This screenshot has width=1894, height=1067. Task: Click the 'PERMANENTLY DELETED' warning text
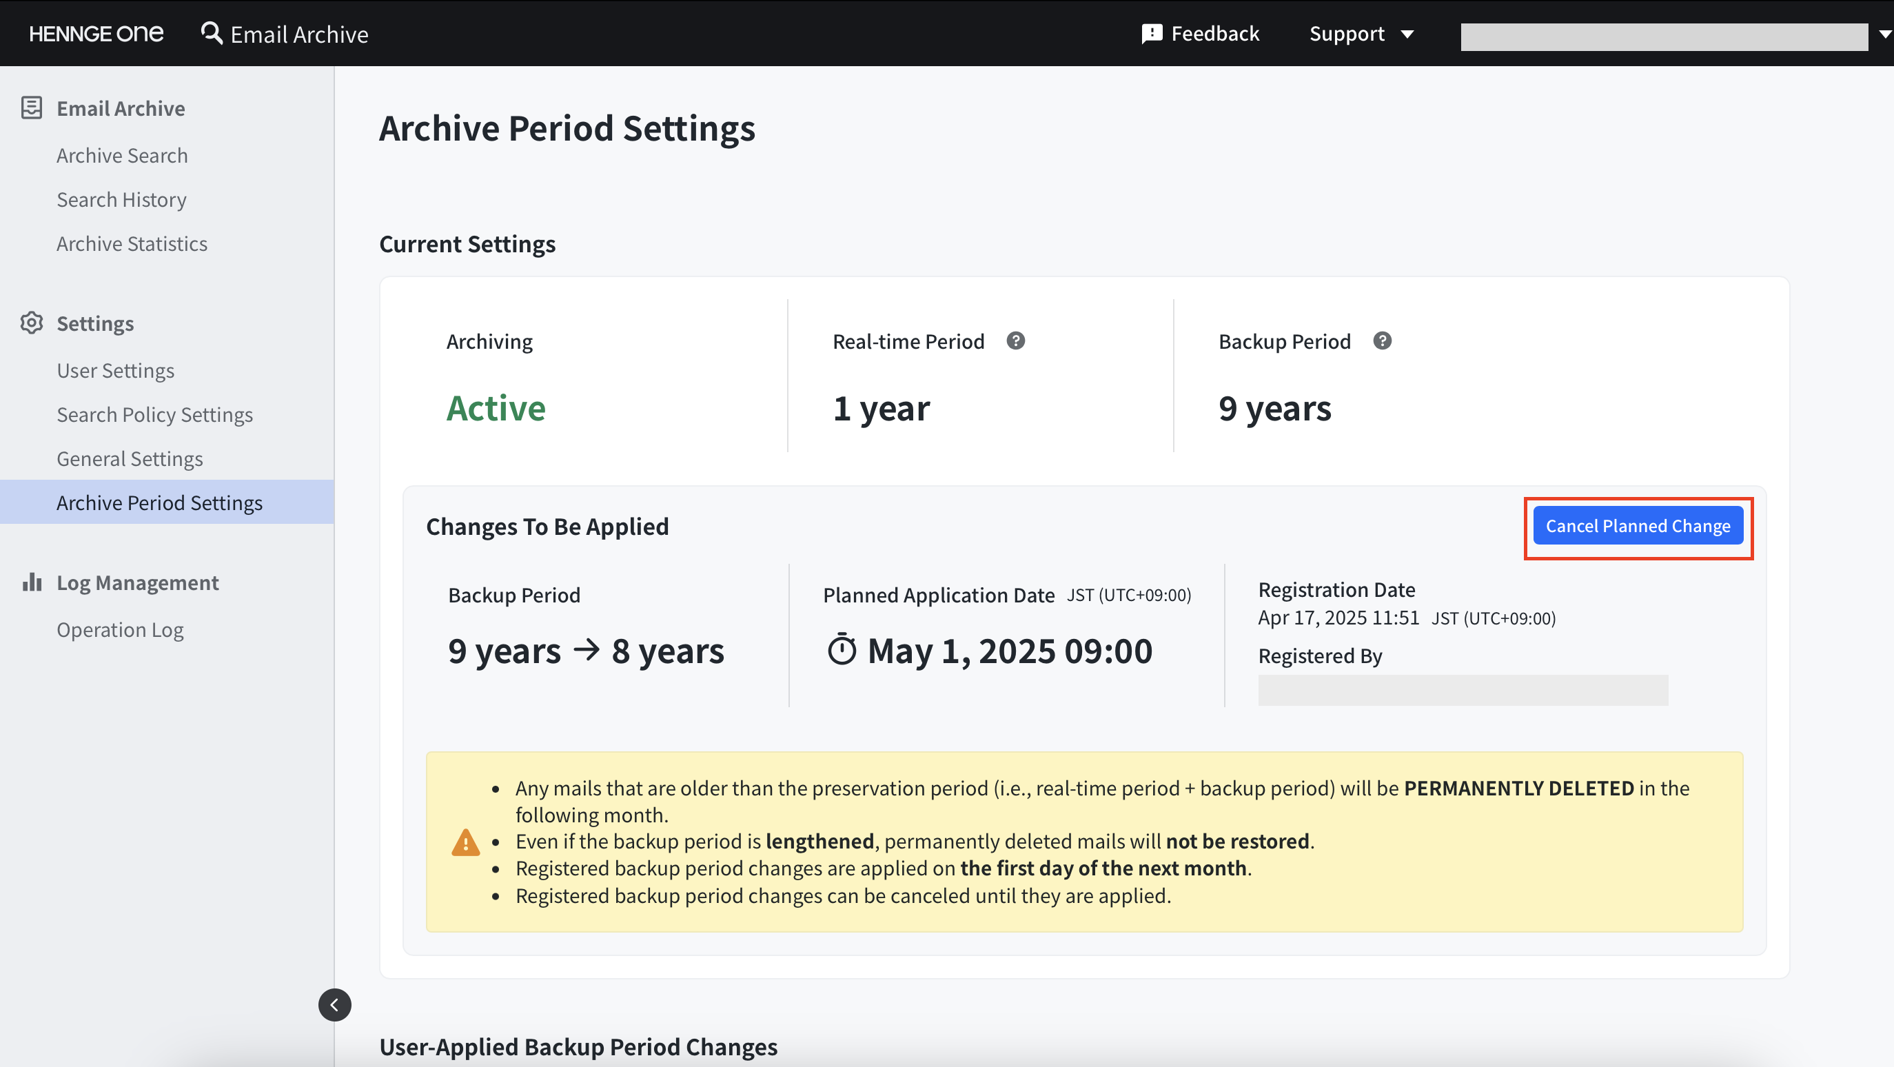pyautogui.click(x=1518, y=789)
